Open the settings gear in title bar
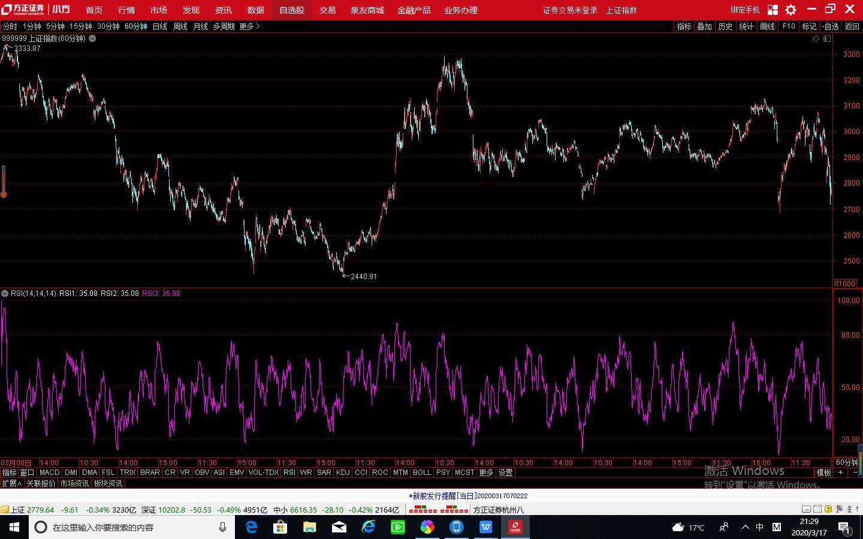The width and height of the screenshot is (863, 539). click(x=791, y=10)
